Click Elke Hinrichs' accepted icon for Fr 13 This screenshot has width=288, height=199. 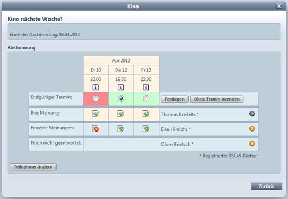[x=146, y=129]
